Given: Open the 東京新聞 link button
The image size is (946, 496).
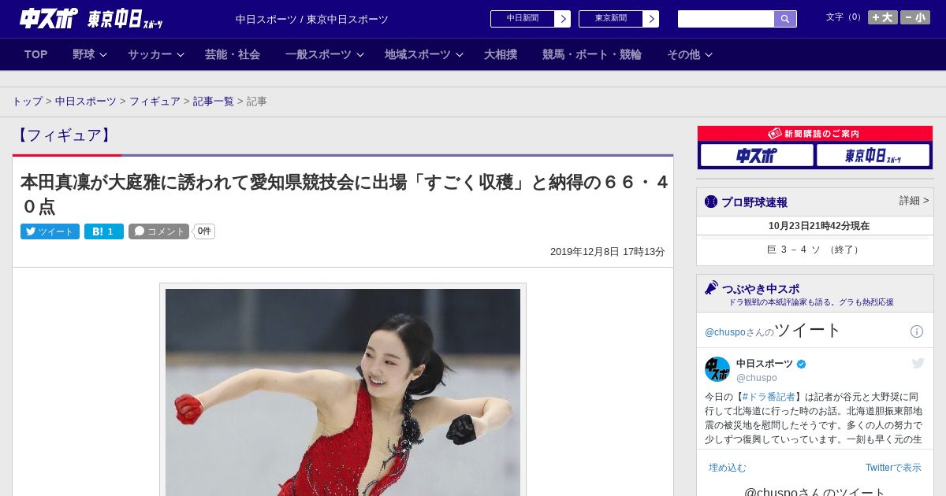Looking at the screenshot, I should [x=611, y=19].
